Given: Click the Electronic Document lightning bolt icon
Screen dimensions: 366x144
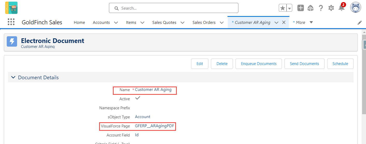Looking at the screenshot, I should (12, 41).
